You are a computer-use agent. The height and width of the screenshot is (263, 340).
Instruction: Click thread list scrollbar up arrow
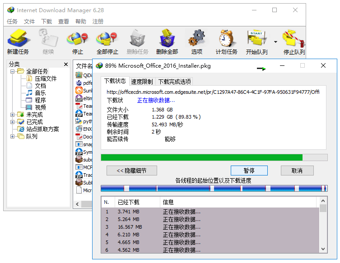coord(323,201)
